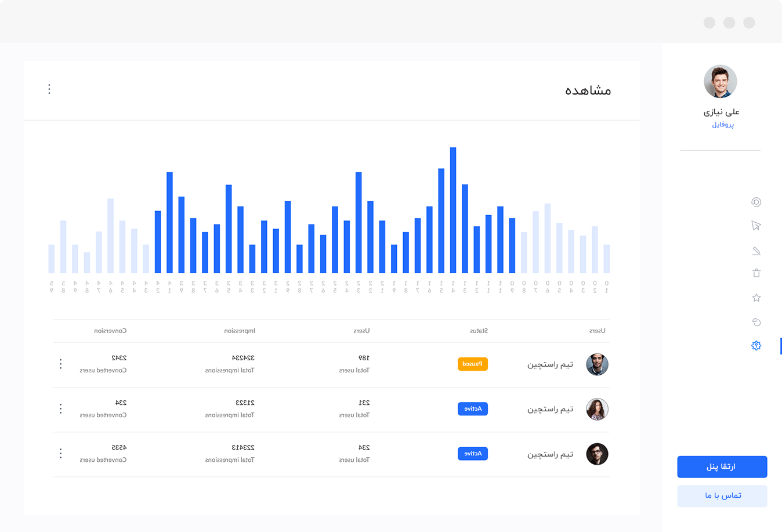Click the orange Paused status badge
This screenshot has height=532, width=782.
coord(472,364)
